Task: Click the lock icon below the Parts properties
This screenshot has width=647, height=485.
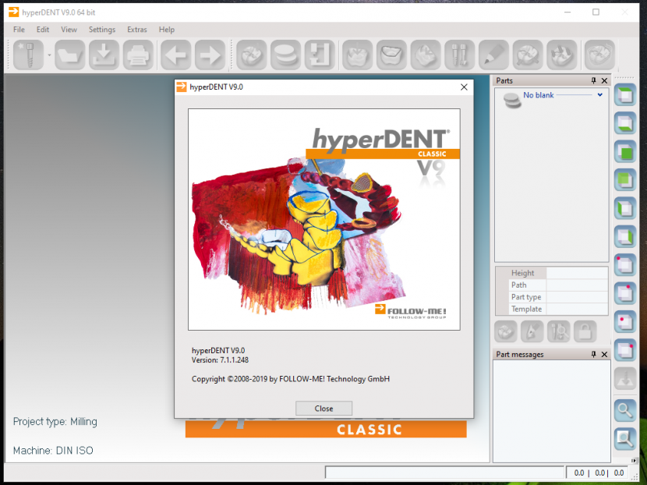Action: (x=585, y=331)
